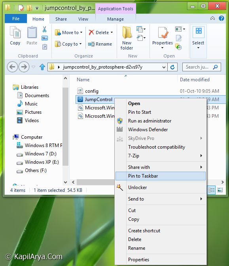229x266 pixels.
Task: Open Help via blue question mark
Action: coord(221,18)
